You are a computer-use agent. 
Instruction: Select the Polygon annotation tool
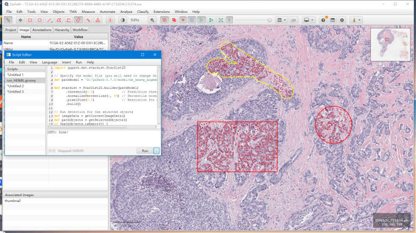point(59,20)
